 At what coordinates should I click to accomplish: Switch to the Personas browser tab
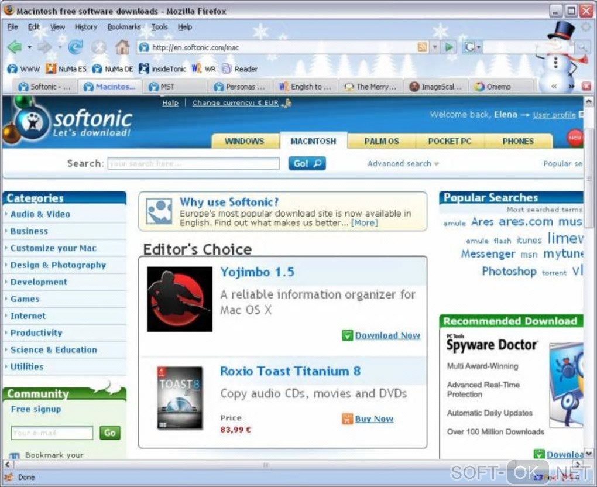tap(241, 87)
